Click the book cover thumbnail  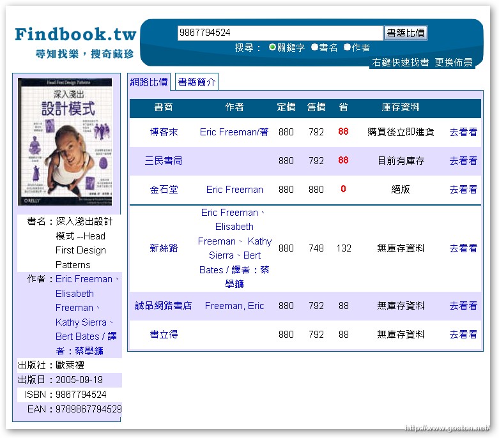pos(65,142)
